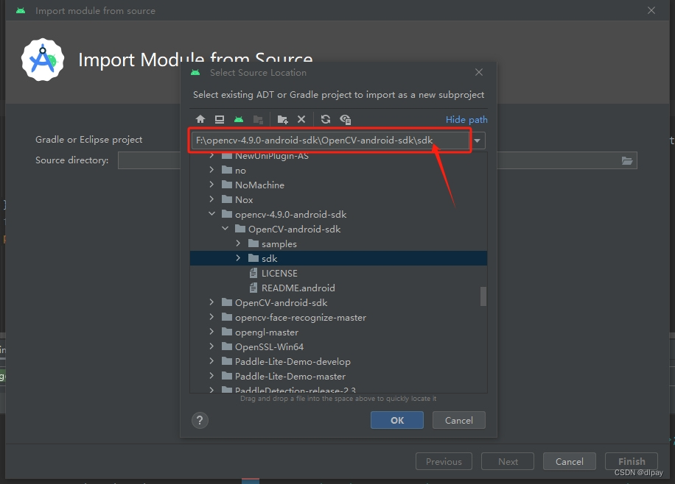Expand the samples folder
The image size is (675, 484).
(x=238, y=243)
